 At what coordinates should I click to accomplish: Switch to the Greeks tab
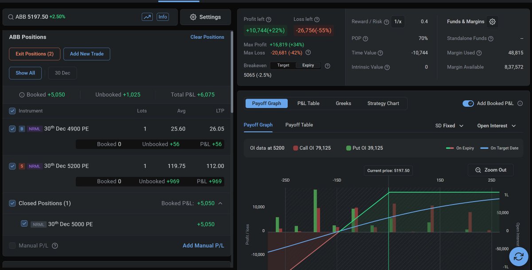click(x=343, y=103)
